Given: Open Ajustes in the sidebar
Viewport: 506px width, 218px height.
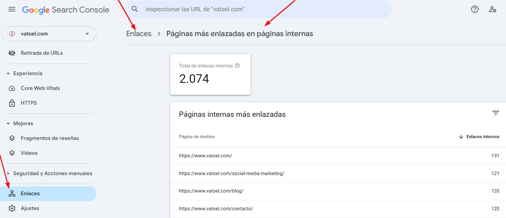Looking at the screenshot, I should [30, 208].
